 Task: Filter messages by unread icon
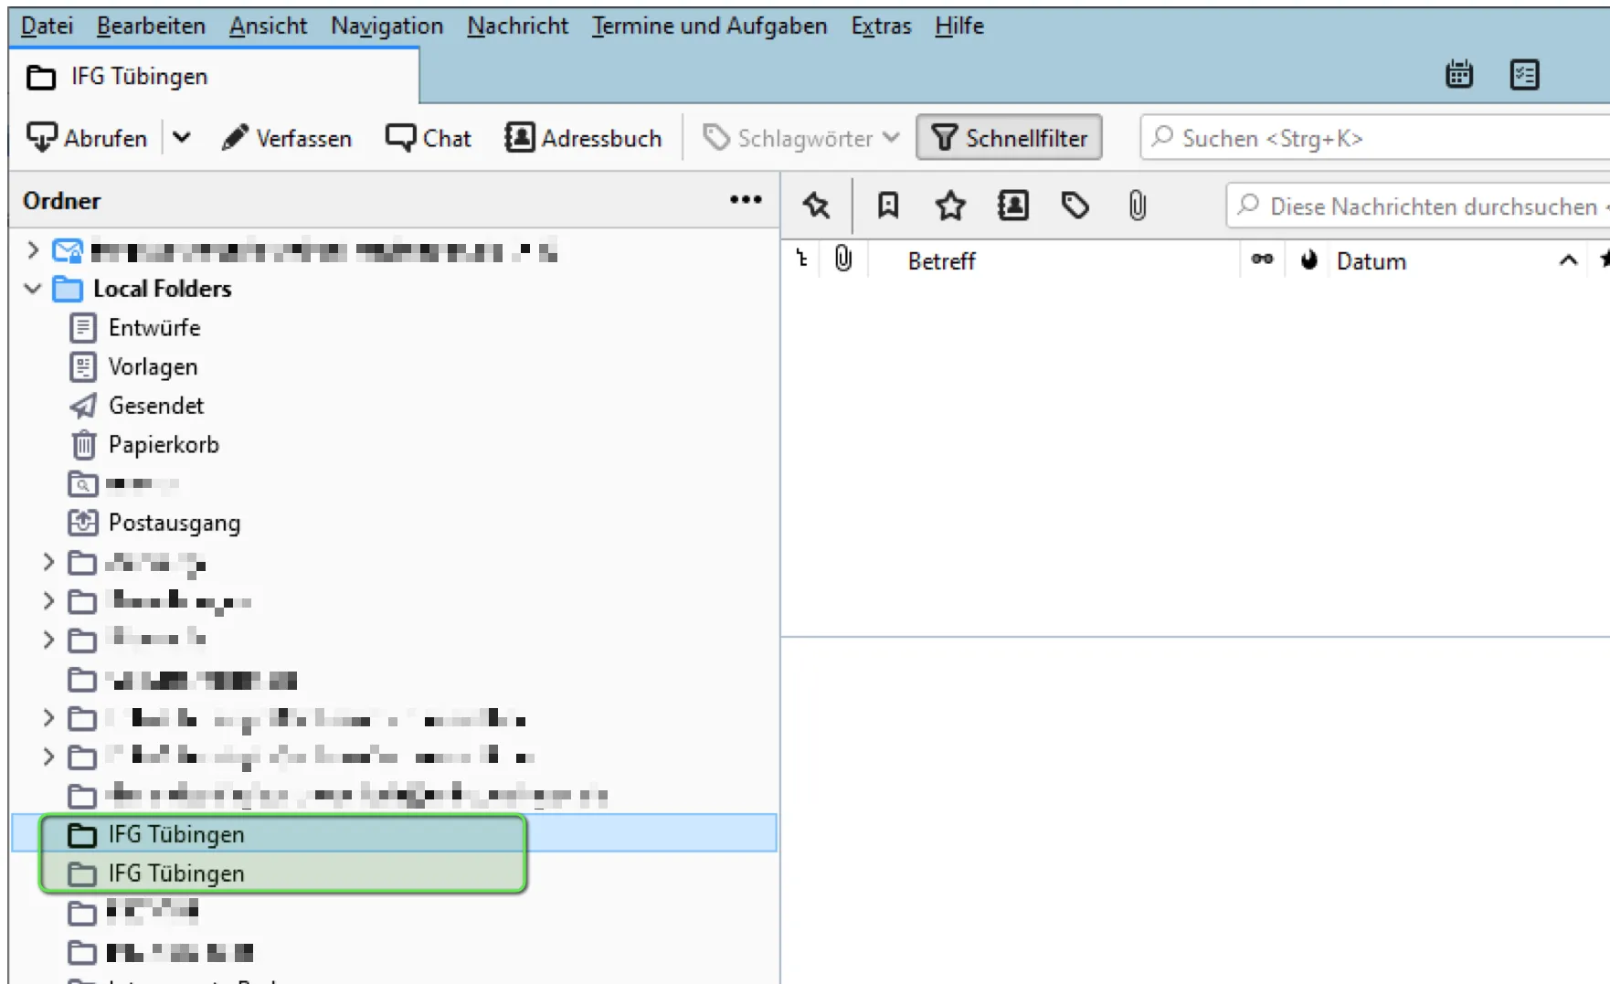(x=887, y=206)
